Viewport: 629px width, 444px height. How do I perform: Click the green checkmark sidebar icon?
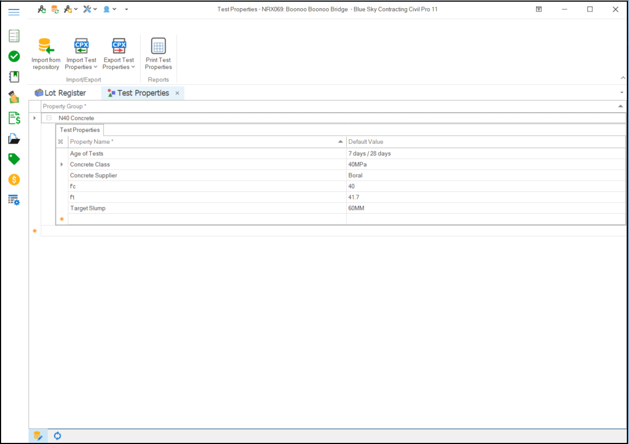pos(14,56)
